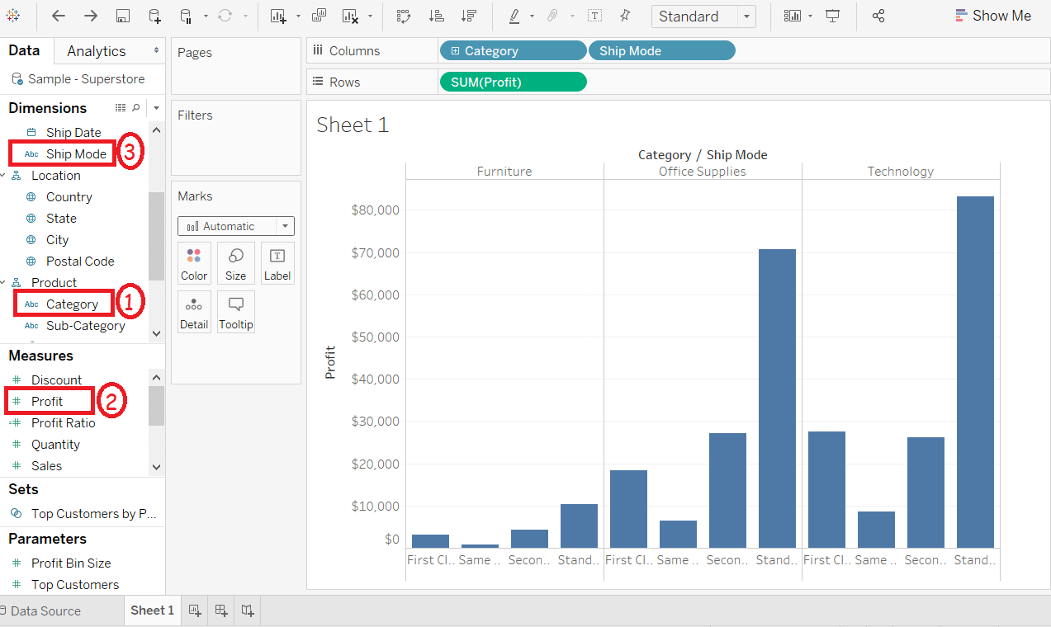Viewport: 1051px width, 627px height.
Task: Click the tallest Technology Standard Class bar
Action: pyautogui.click(x=975, y=372)
